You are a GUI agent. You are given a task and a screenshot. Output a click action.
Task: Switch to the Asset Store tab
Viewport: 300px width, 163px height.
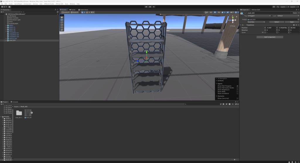click(83, 10)
